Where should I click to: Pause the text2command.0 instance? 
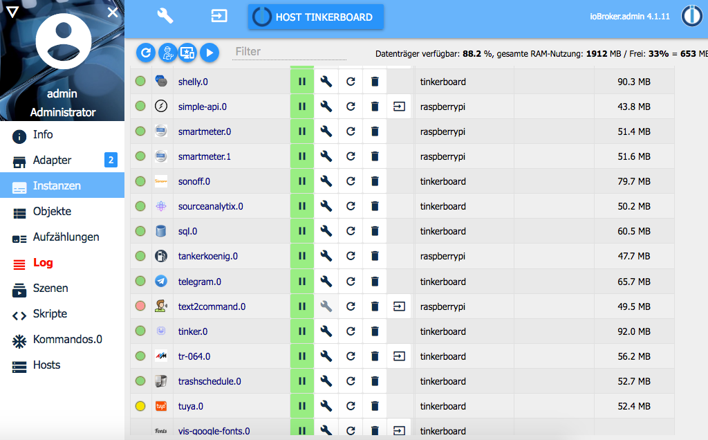pyautogui.click(x=302, y=306)
